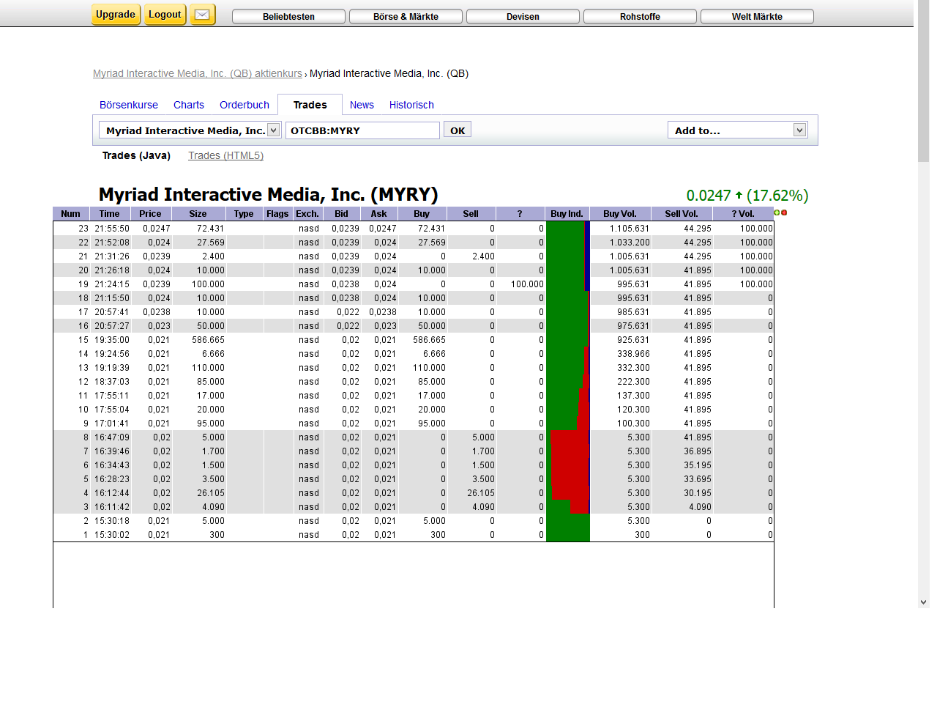Click the Logout button
This screenshot has height=721, width=937.
click(165, 15)
